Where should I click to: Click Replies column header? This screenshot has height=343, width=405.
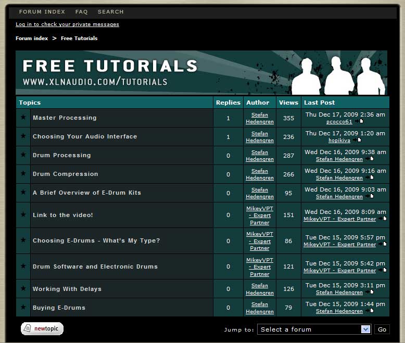click(x=228, y=103)
